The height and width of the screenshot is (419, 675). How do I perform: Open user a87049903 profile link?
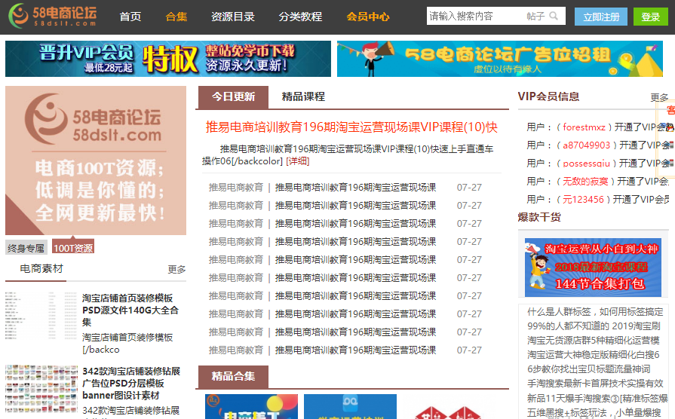click(587, 145)
